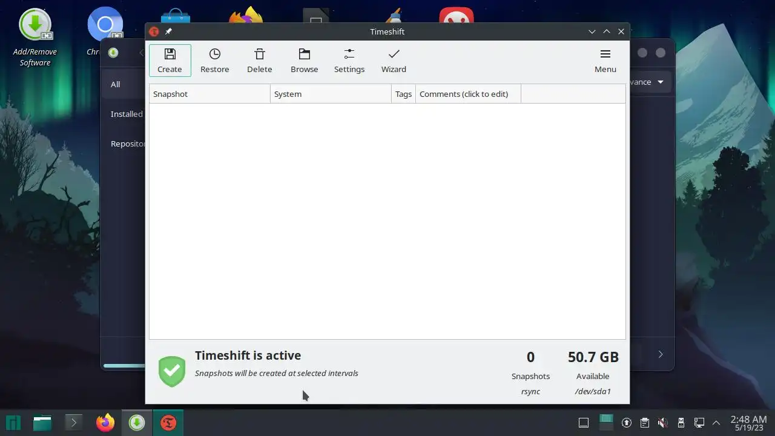
Task: Open the hamburger Menu in Timeshift
Action: click(x=605, y=61)
